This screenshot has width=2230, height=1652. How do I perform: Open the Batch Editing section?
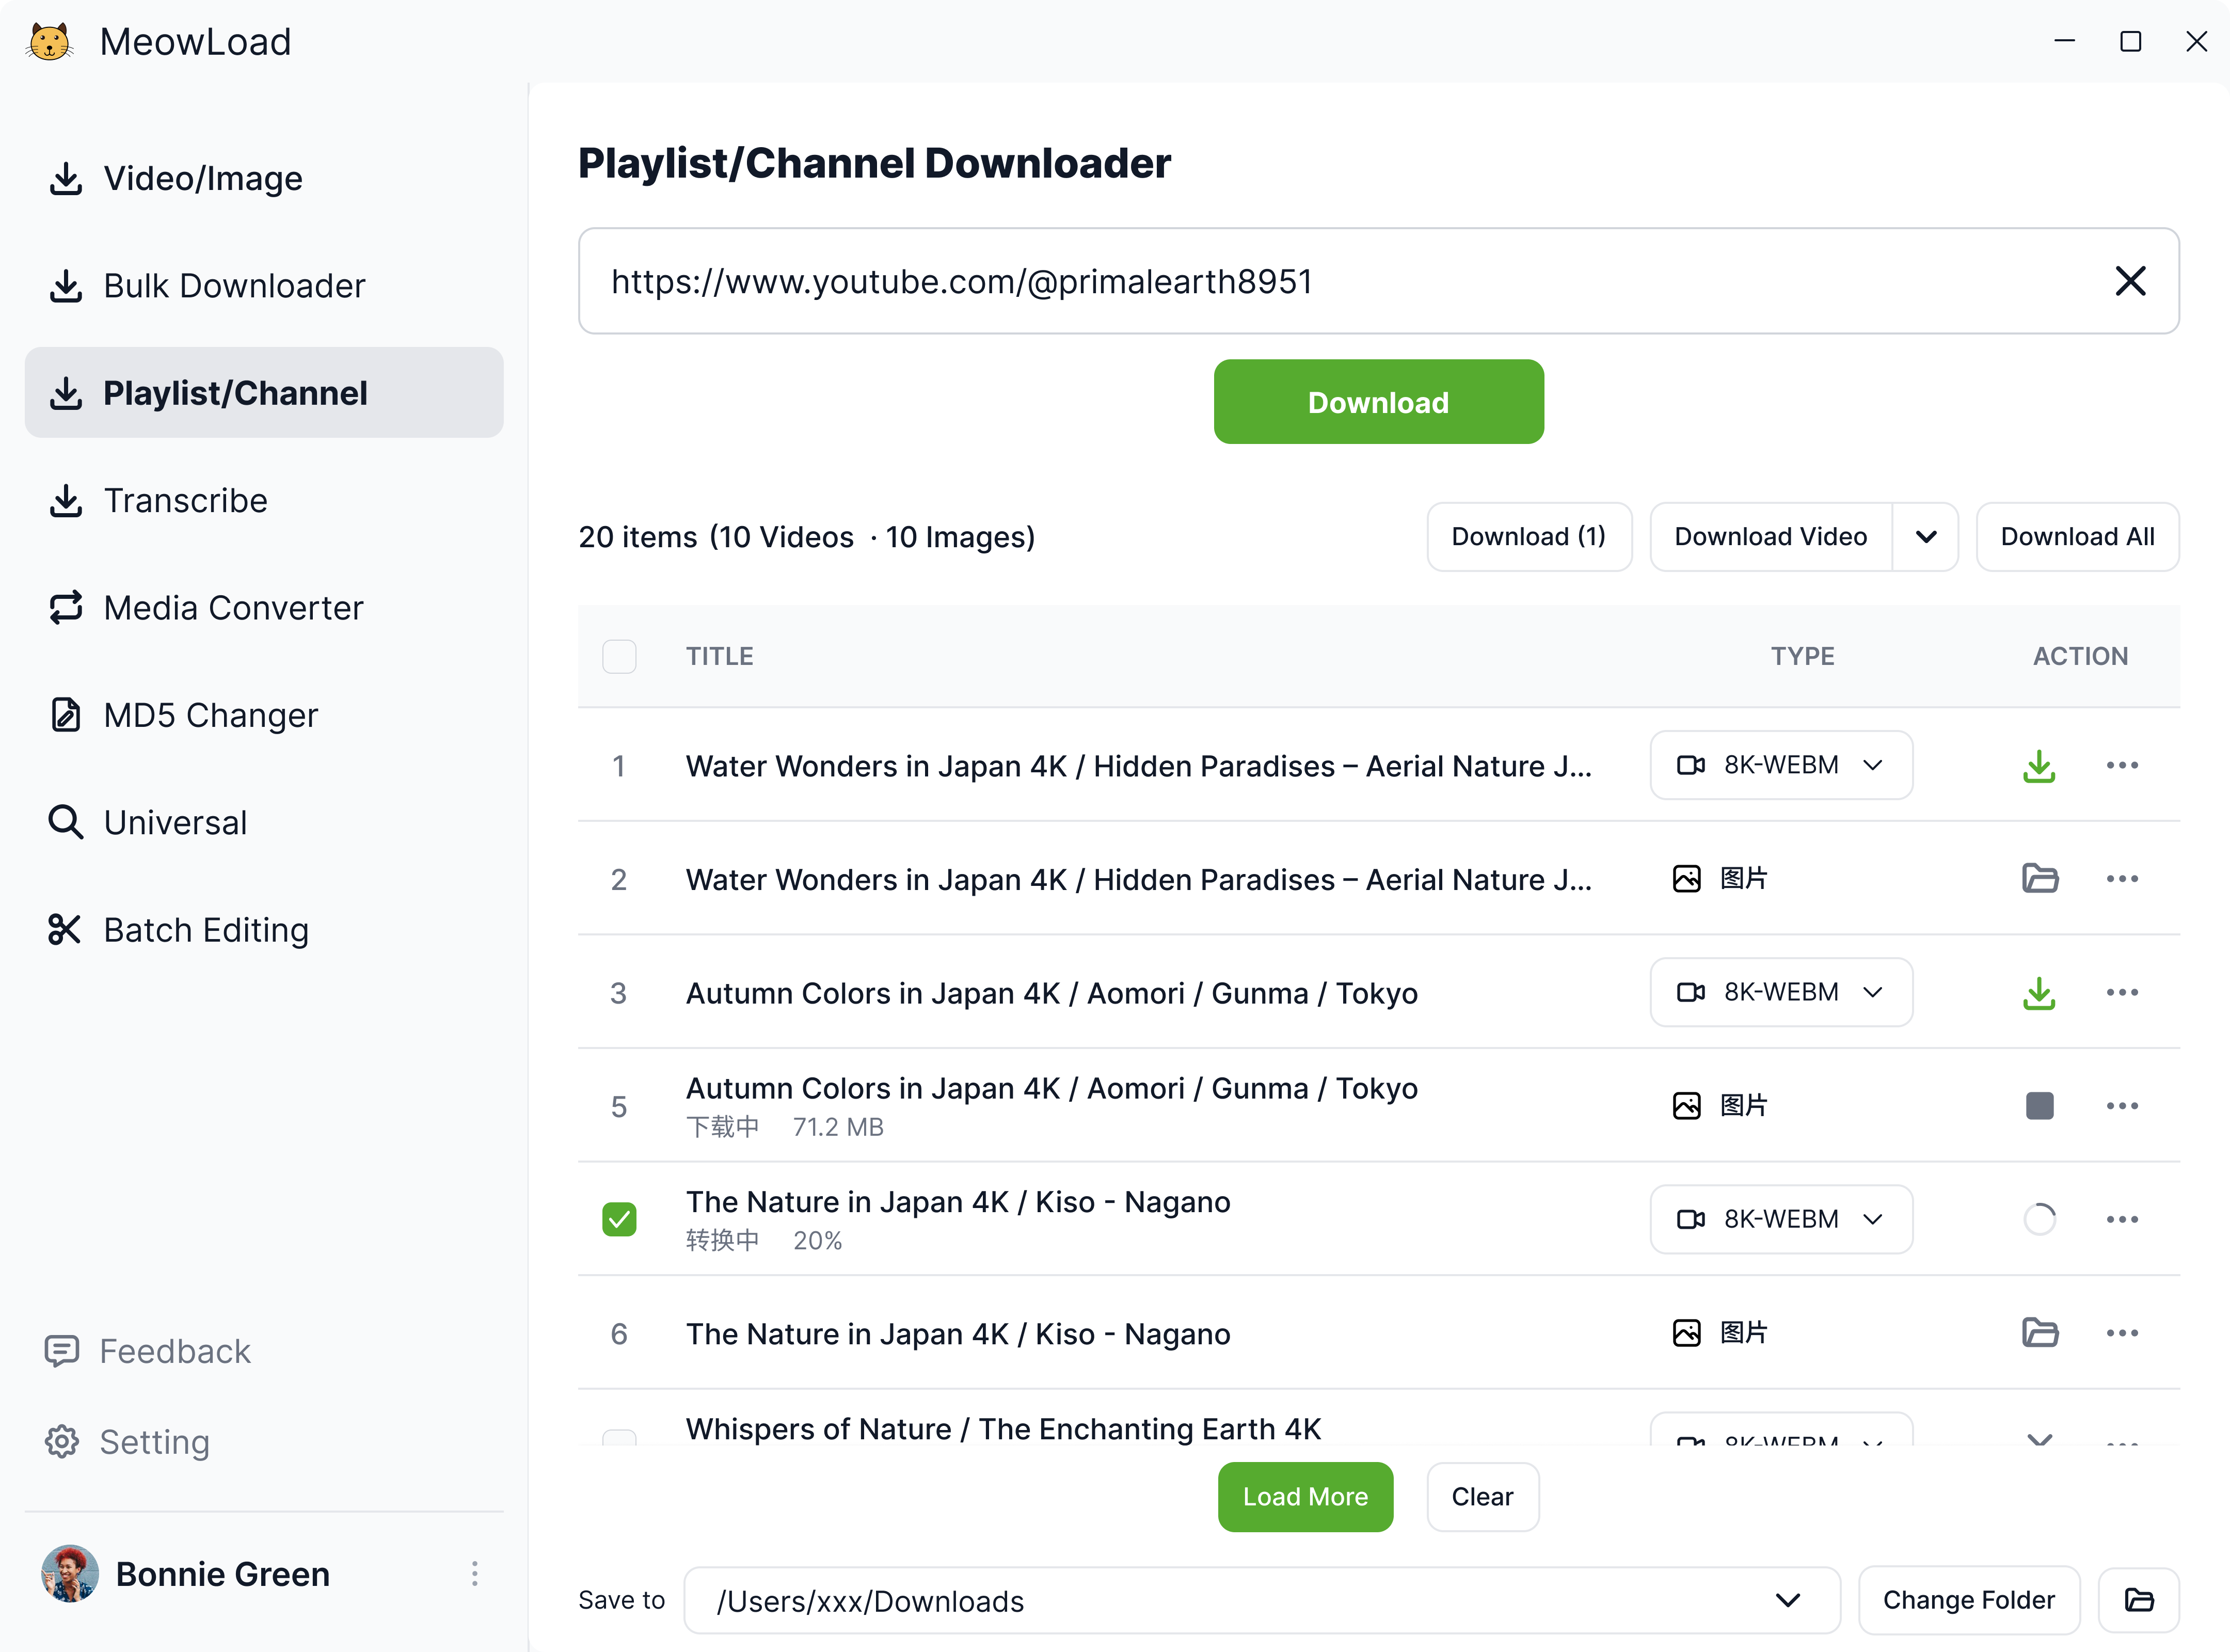tap(206, 930)
